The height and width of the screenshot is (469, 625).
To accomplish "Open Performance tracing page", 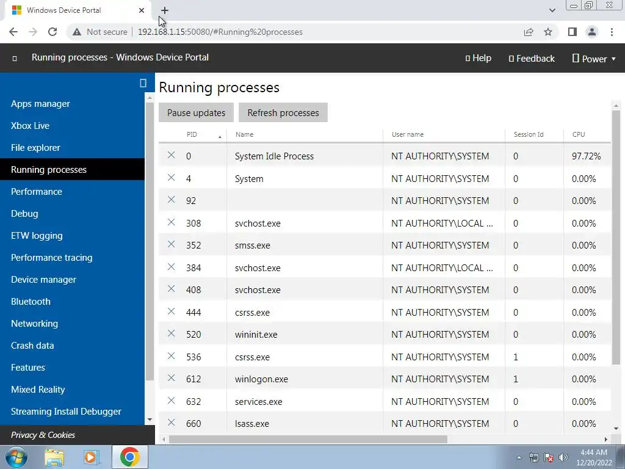I will pos(52,258).
